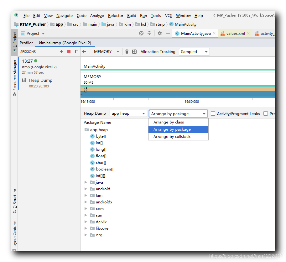Click the Heap Dump session entry icon
286x262 pixels.
pos(24,80)
